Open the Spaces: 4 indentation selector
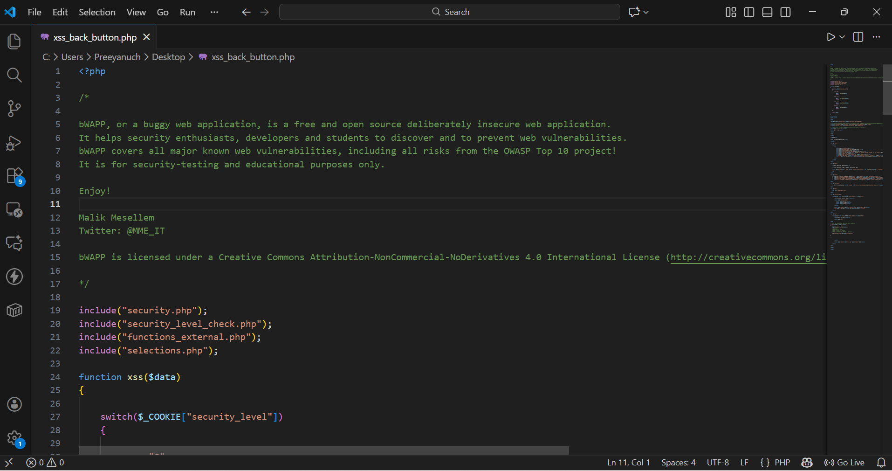Screen dimensions: 892x471 [678, 463]
